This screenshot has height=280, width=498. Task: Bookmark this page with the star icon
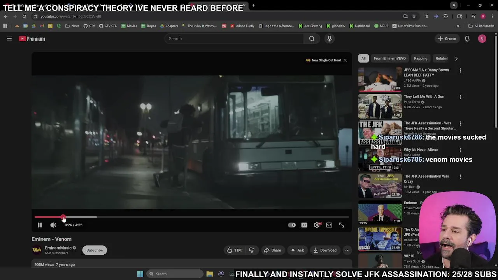(414, 16)
